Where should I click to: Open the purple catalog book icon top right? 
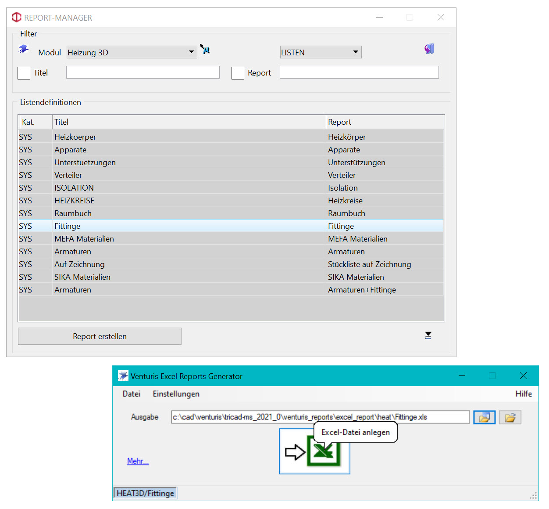tap(429, 49)
